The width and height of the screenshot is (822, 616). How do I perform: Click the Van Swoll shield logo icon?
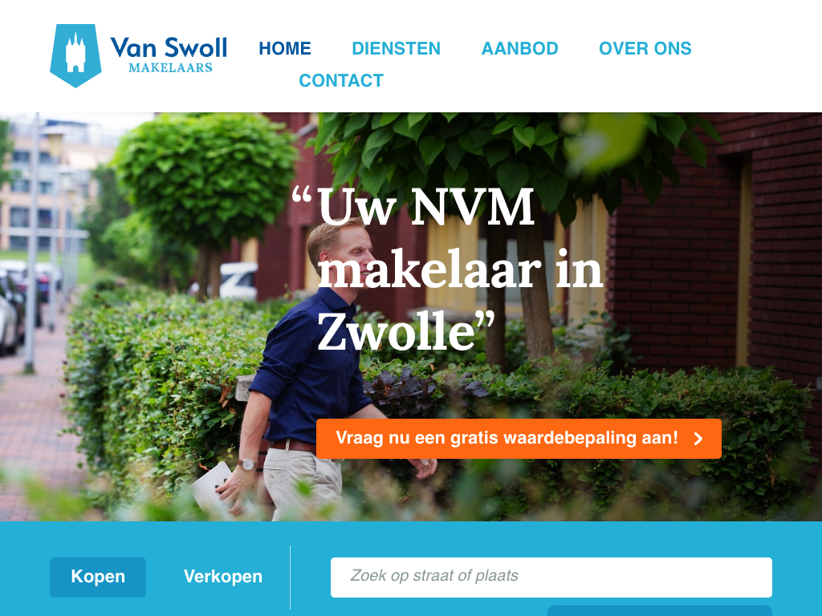[x=75, y=55]
